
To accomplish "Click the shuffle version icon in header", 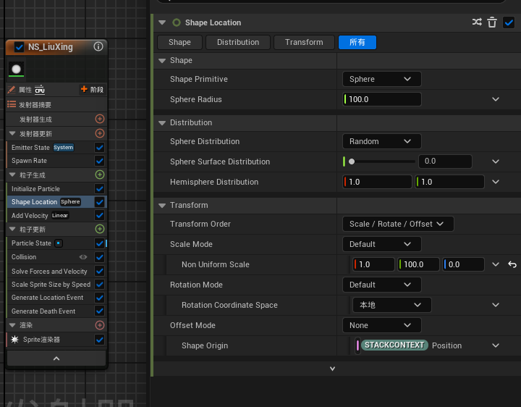I will coord(477,22).
